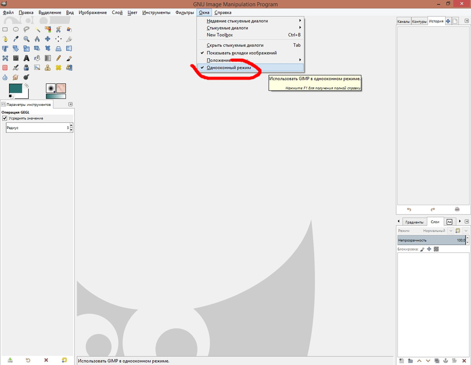Select the Airbrush tool
The width and height of the screenshot is (471, 365).
[x=16, y=67]
